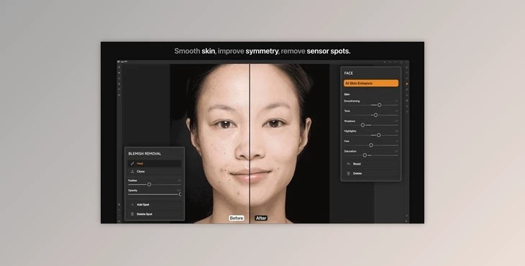Viewport: 525px width, 266px height.
Task: Adjust the Smoothening slider handle
Action: coord(379,105)
